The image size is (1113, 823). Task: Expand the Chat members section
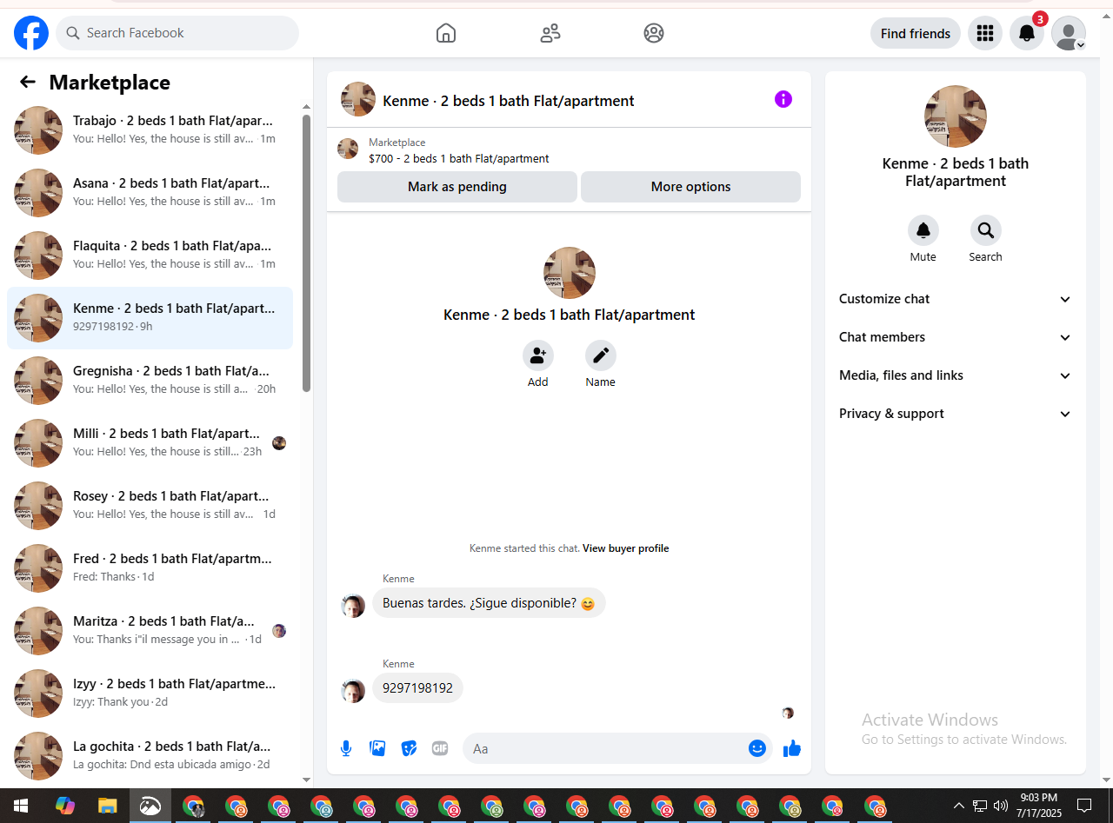[x=956, y=337]
